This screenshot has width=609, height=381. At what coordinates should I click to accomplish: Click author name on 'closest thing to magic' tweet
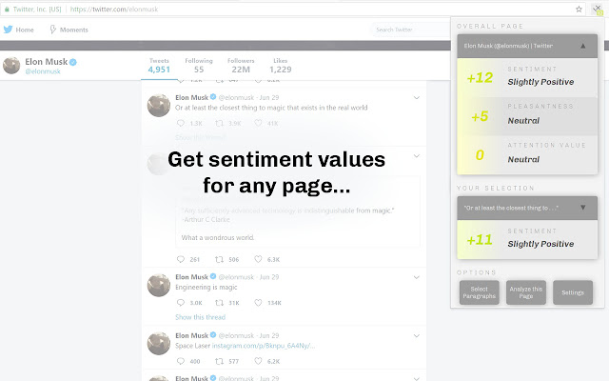click(191, 97)
